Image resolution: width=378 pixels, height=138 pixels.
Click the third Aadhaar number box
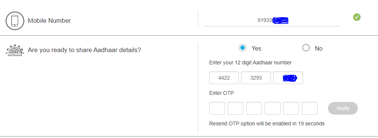[x=288, y=78]
